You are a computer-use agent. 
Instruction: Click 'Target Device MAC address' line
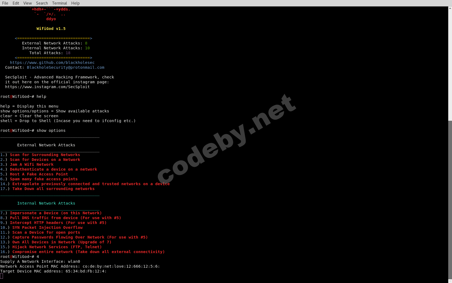(54, 271)
